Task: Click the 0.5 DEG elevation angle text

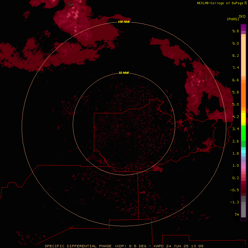Action: coord(138,246)
